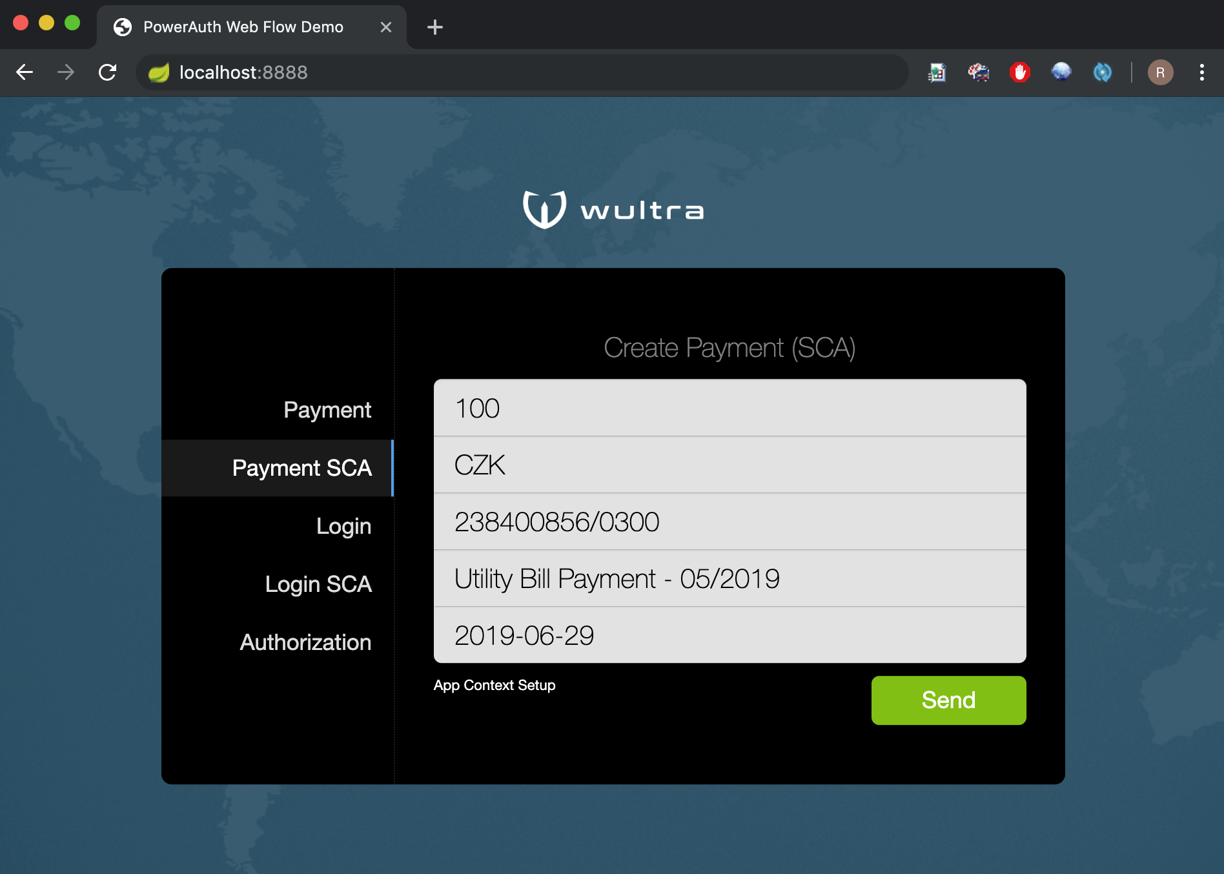Click the blue globe extension icon

click(1061, 72)
